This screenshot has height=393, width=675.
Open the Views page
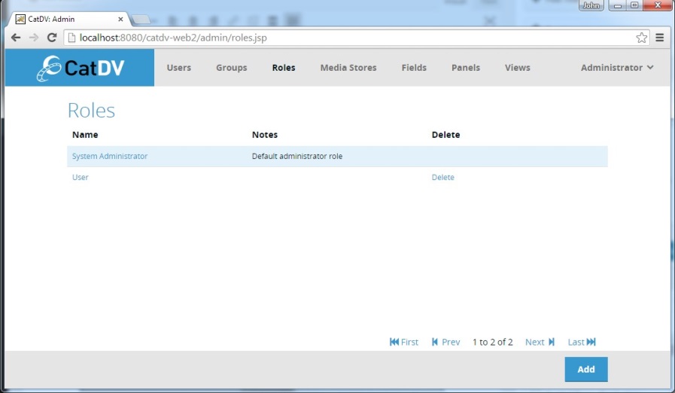tap(518, 68)
